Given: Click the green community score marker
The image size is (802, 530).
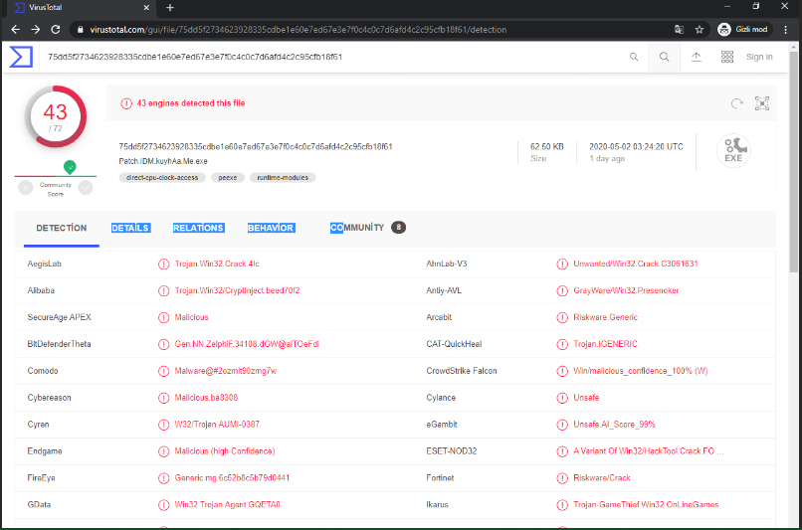Looking at the screenshot, I should (x=70, y=167).
